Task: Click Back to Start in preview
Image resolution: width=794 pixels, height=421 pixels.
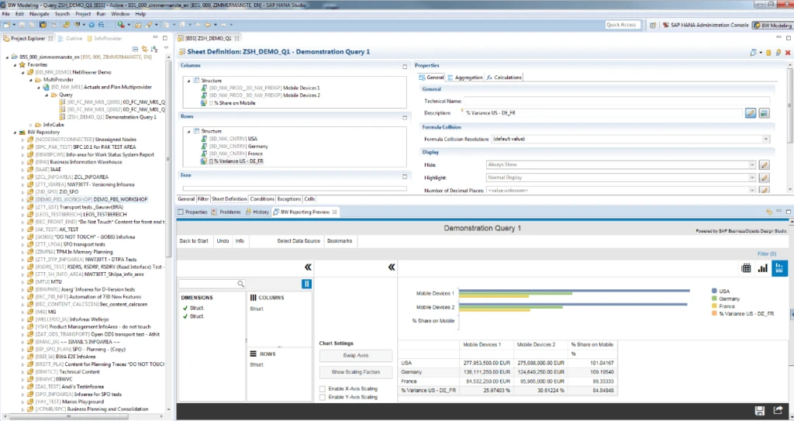Action: pyautogui.click(x=194, y=241)
